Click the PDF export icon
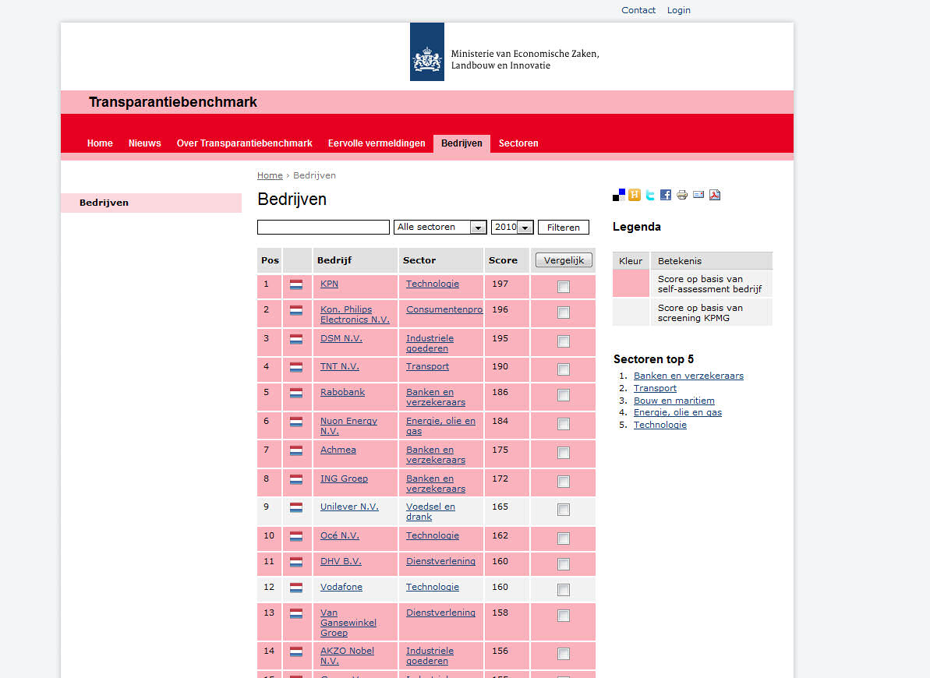Image resolution: width=930 pixels, height=678 pixels. tap(715, 195)
